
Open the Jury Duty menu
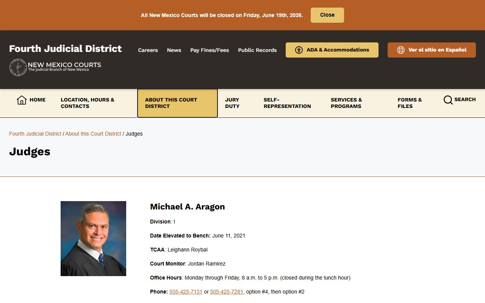tap(232, 103)
